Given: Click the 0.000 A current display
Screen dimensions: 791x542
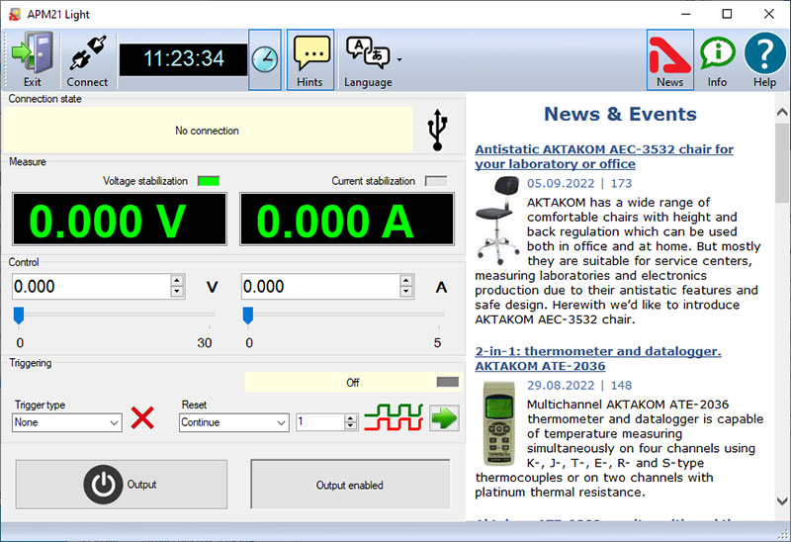Looking at the screenshot, I should coord(347,219).
